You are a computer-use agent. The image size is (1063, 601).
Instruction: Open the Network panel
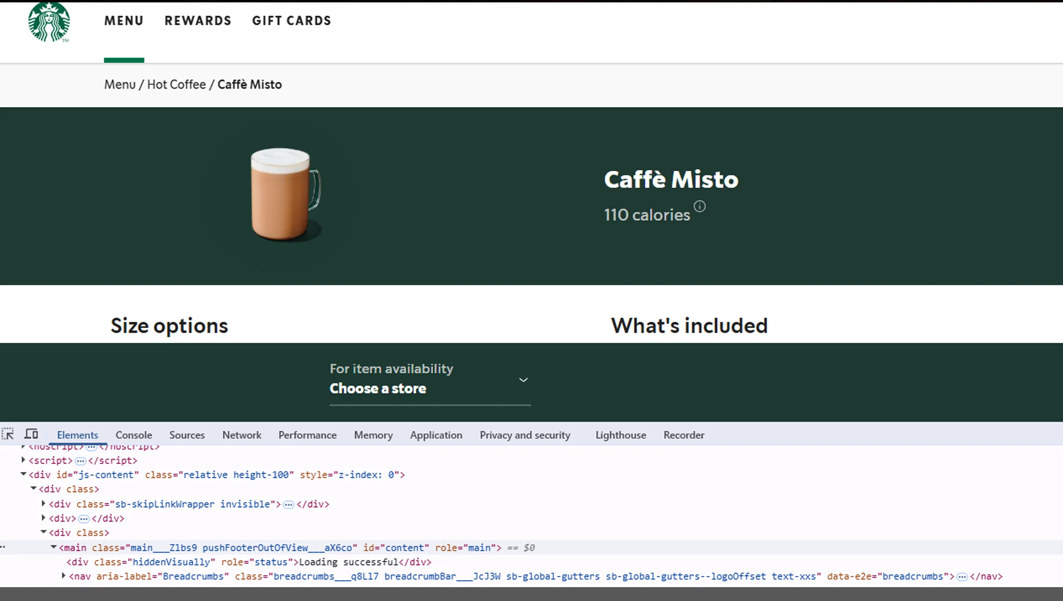pyautogui.click(x=241, y=435)
